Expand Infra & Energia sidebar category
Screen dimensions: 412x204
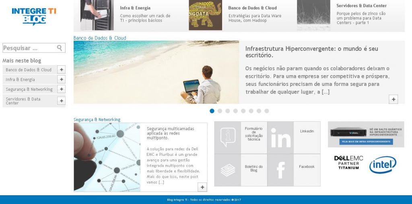(61, 80)
